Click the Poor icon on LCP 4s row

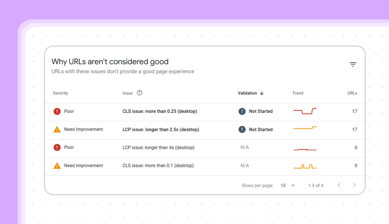pos(57,147)
